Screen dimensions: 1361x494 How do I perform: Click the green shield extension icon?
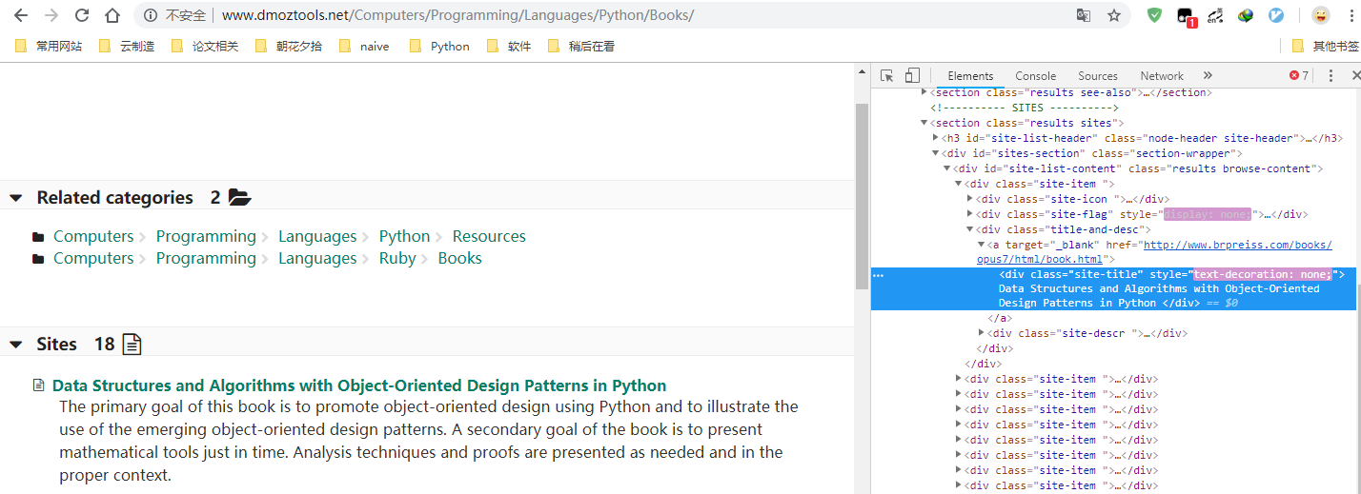tap(1154, 15)
